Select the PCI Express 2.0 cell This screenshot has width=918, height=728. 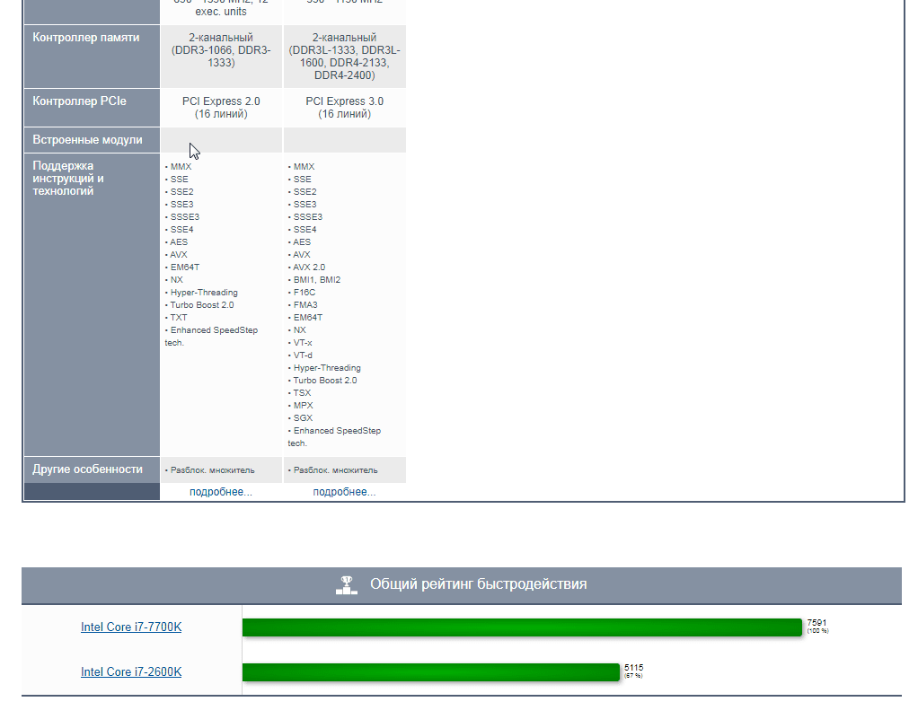(x=221, y=108)
